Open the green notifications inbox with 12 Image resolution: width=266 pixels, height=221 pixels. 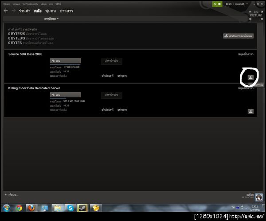click(217, 4)
